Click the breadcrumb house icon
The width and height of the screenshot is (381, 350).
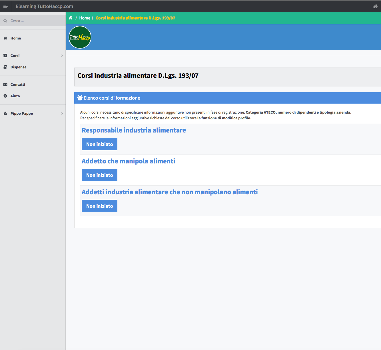click(x=71, y=18)
